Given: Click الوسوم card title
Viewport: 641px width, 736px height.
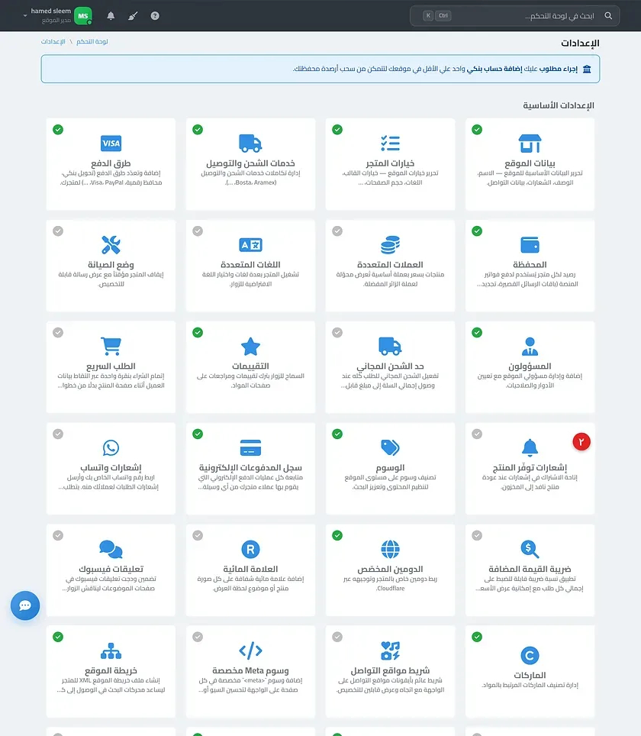Looking at the screenshot, I should 391,467.
